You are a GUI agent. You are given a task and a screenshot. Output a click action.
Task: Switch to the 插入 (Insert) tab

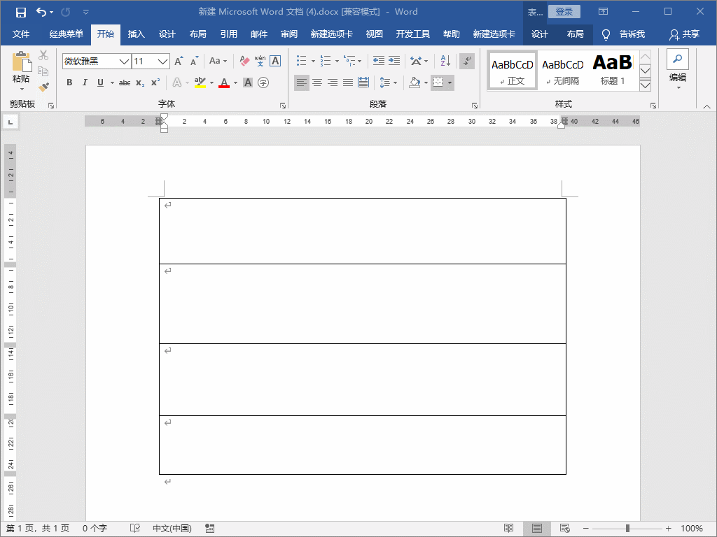[x=137, y=34]
